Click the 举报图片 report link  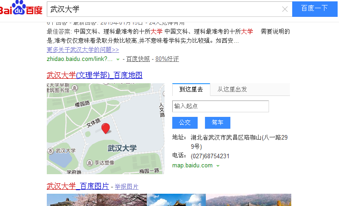coord(126,186)
